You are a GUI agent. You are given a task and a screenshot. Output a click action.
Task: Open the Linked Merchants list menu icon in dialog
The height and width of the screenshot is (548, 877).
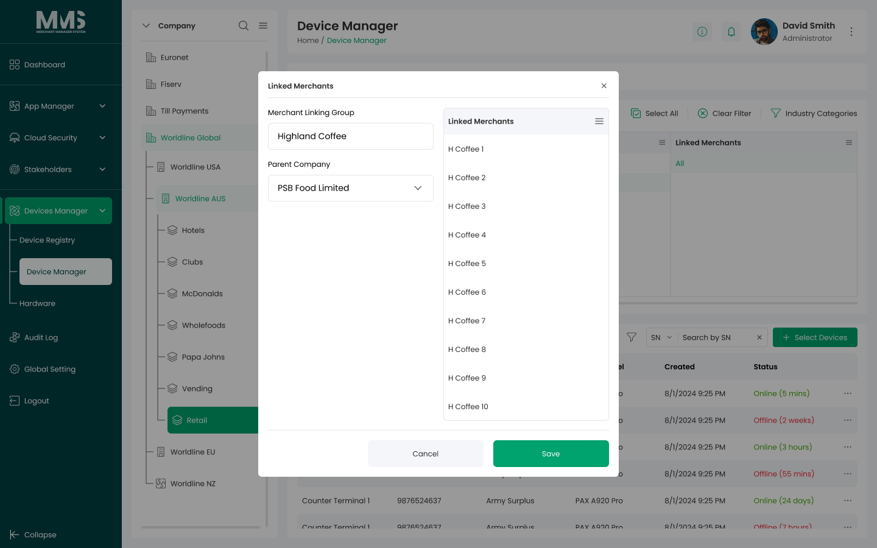tap(599, 121)
